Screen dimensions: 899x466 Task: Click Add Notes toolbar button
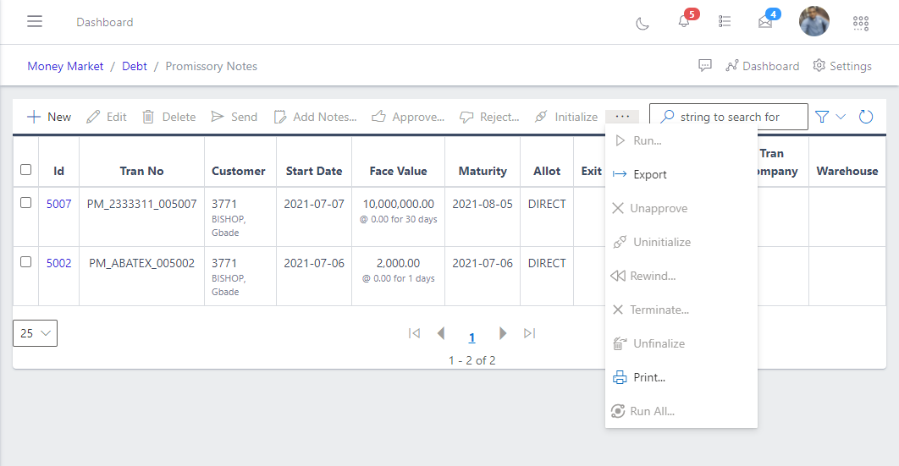pyautogui.click(x=316, y=117)
